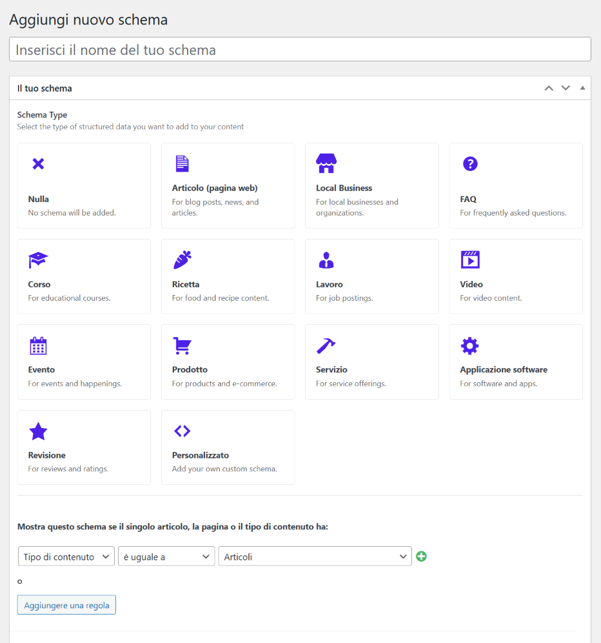Open the è uguale a comparison dropdown
Image resolution: width=601 pixels, height=643 pixels.
(166, 556)
